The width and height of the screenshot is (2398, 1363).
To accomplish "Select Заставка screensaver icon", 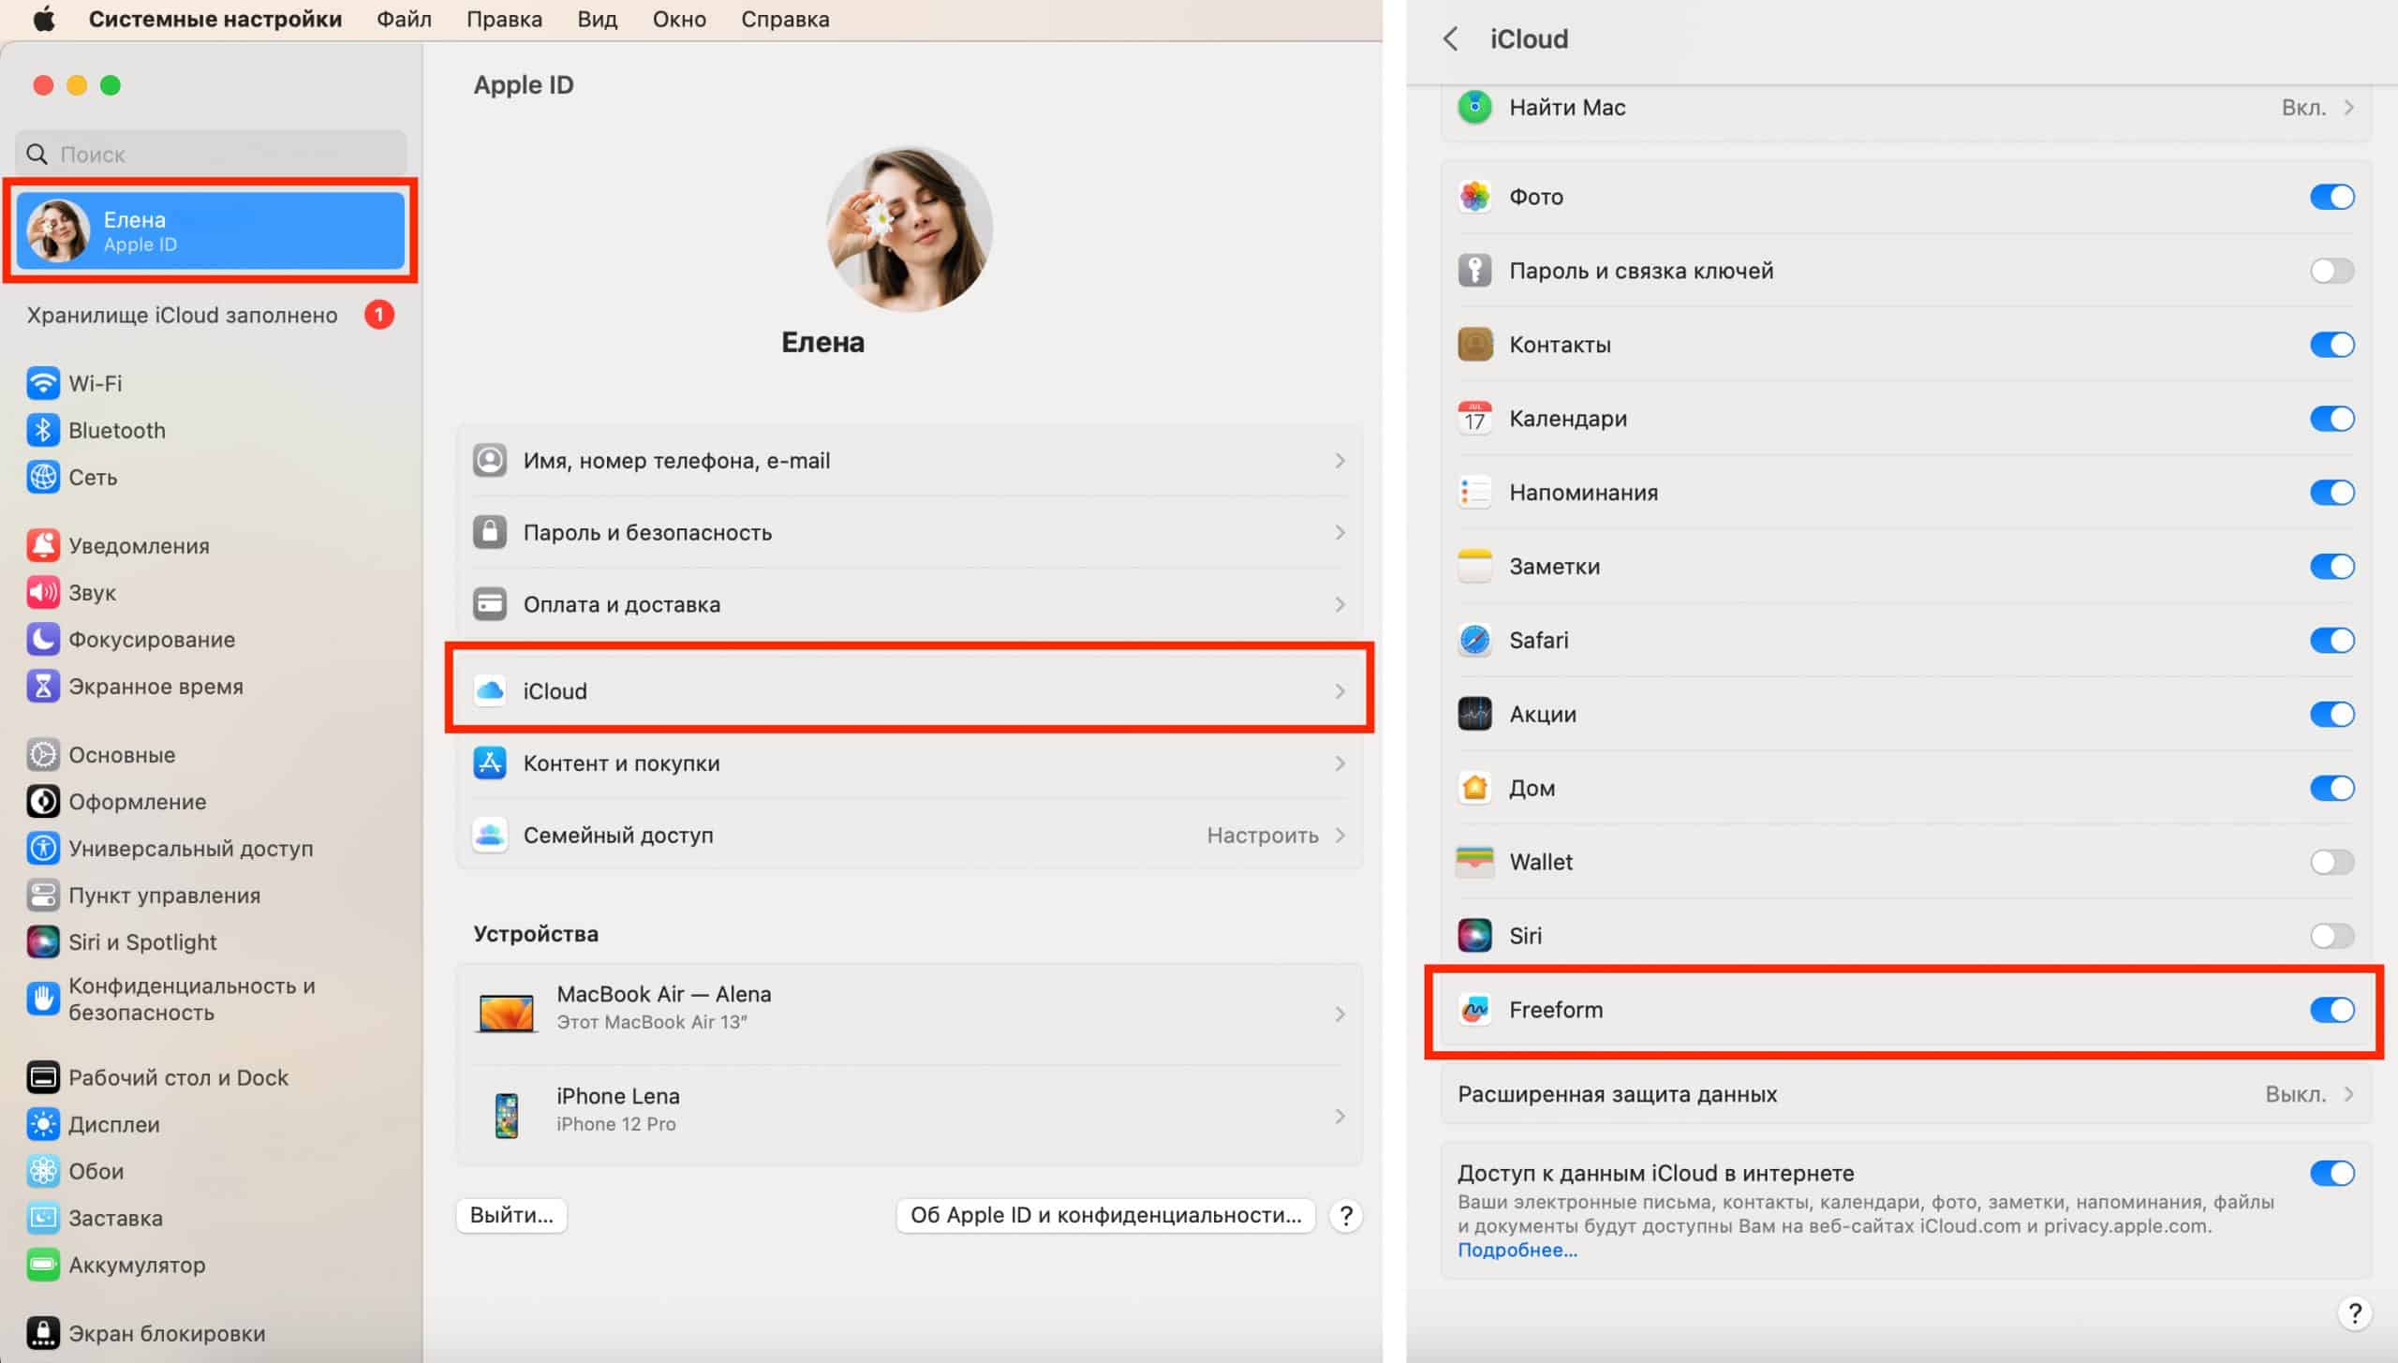I will [43, 1218].
